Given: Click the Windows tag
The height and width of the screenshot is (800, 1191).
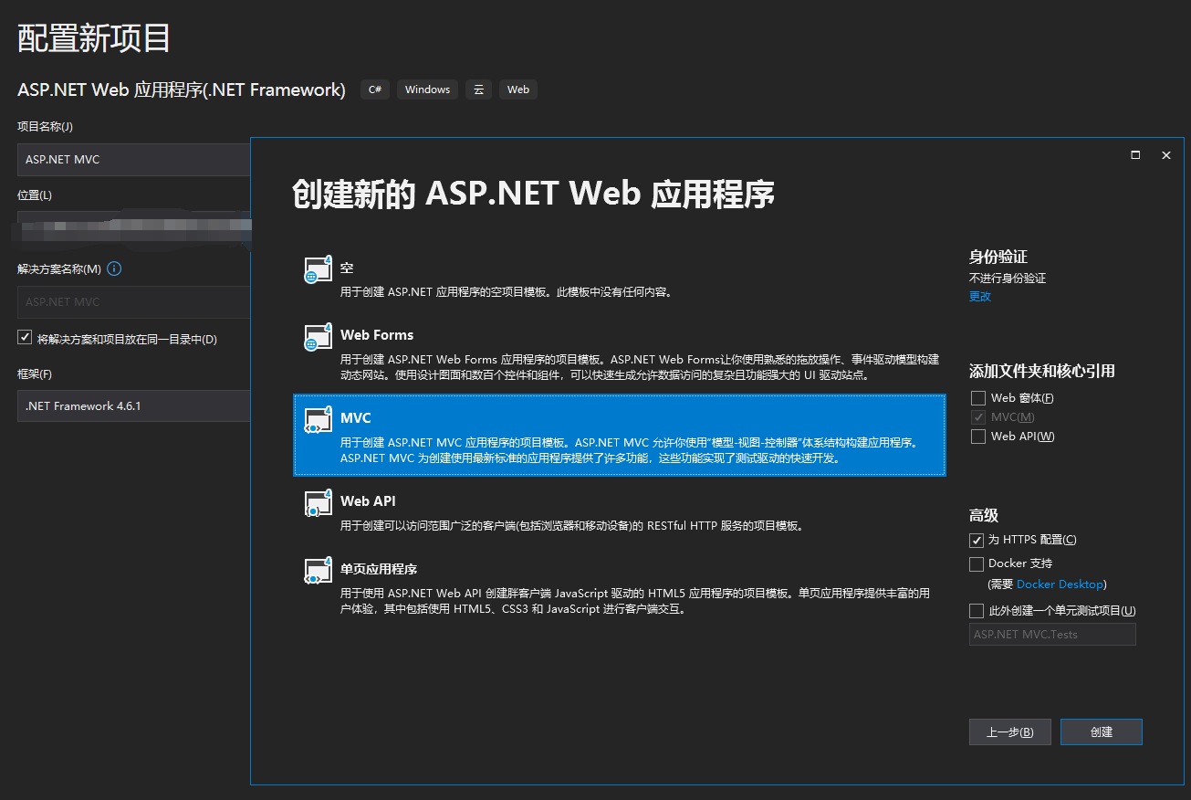Looking at the screenshot, I should point(428,89).
